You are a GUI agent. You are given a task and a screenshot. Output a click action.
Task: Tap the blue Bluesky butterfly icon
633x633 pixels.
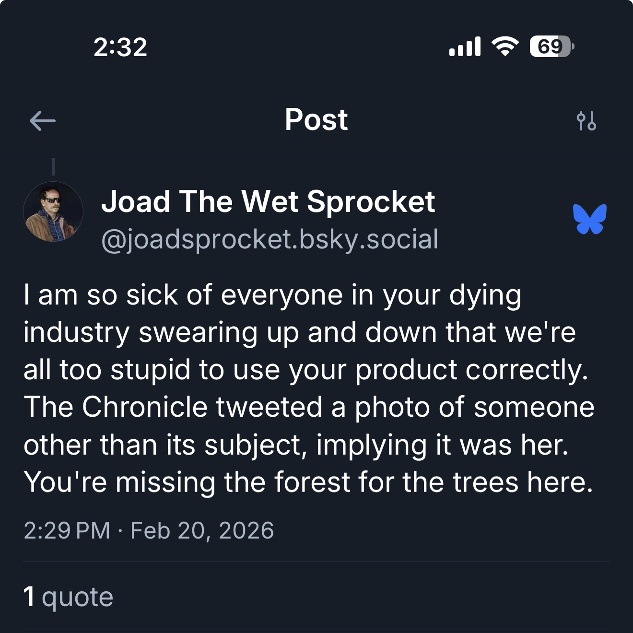(589, 219)
